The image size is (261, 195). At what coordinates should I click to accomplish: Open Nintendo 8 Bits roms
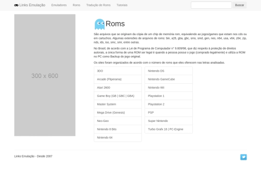(117, 129)
